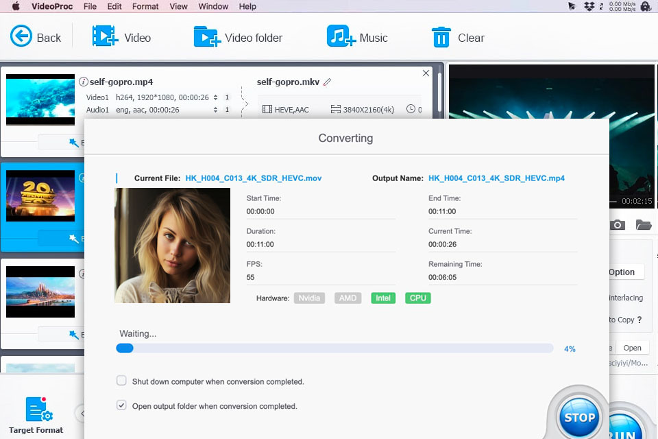658x439 pixels.
Task: Click the codec film icon beside HEVE,AAC
Action: coord(267,110)
